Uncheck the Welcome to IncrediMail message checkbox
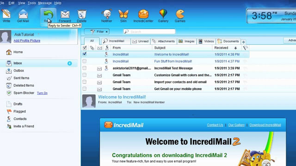Screen dimensions: 296x166 coord(84,54)
